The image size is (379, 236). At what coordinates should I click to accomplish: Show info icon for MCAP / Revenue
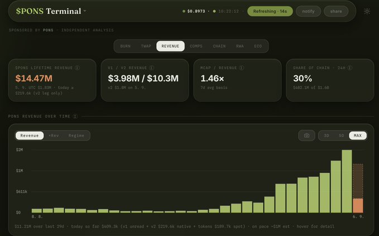tap(241, 68)
